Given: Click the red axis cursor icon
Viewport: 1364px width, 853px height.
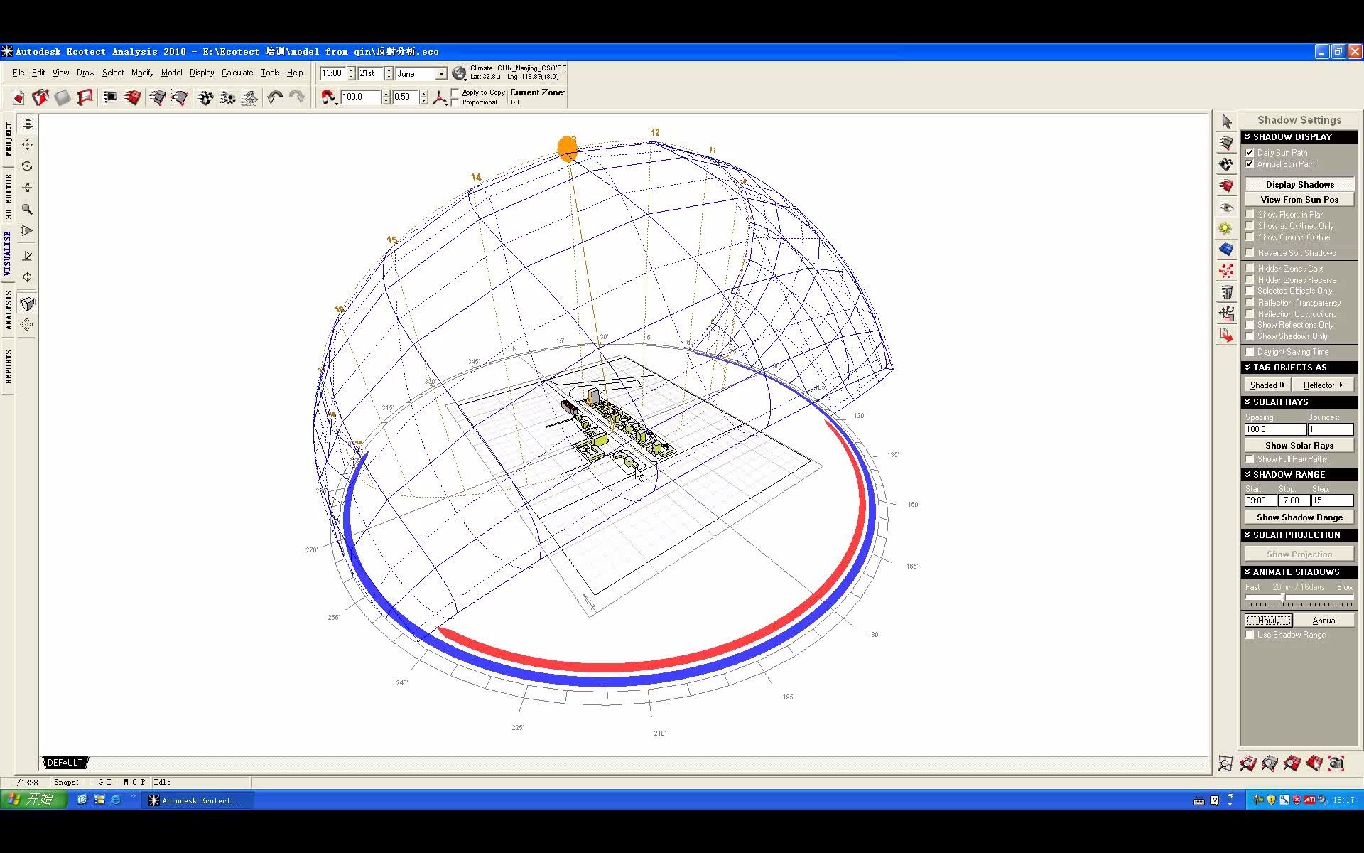Looking at the screenshot, I should (x=440, y=97).
